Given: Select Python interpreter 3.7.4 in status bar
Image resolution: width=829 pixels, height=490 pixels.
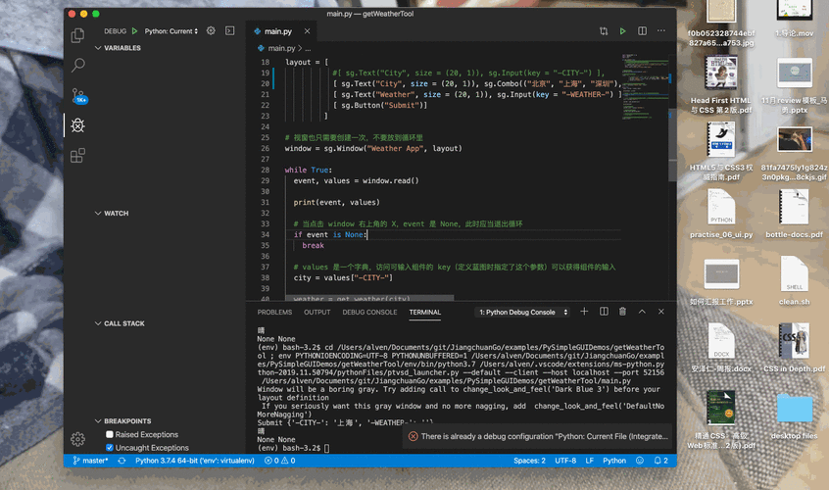Looking at the screenshot, I should (x=195, y=461).
